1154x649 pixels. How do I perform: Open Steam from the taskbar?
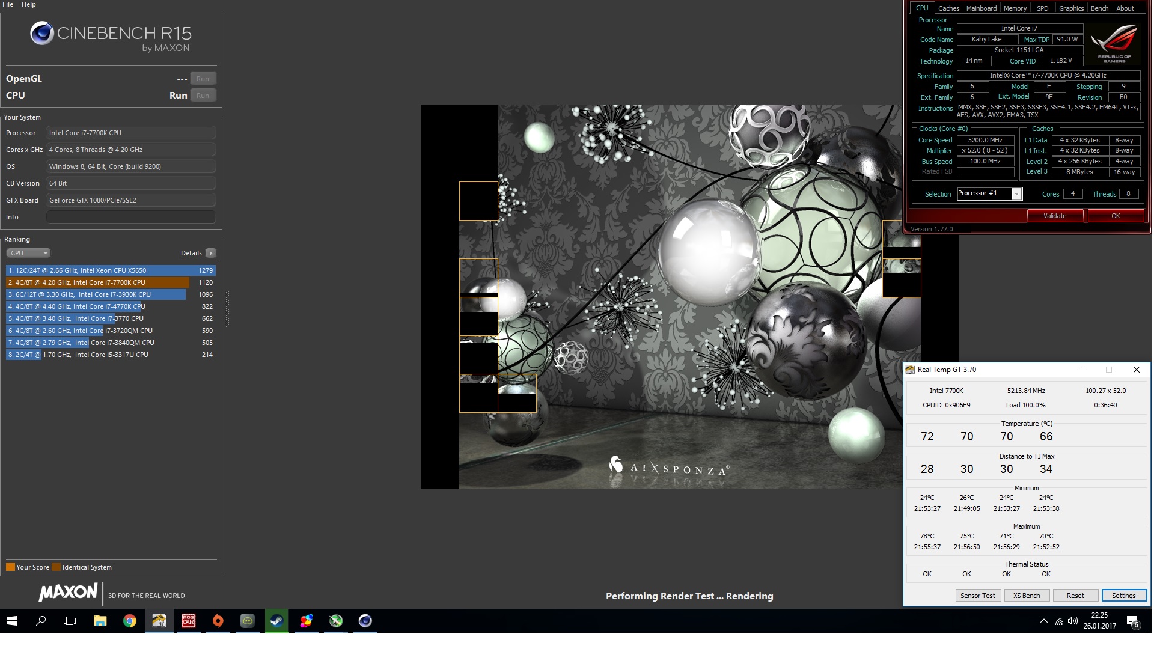click(276, 621)
